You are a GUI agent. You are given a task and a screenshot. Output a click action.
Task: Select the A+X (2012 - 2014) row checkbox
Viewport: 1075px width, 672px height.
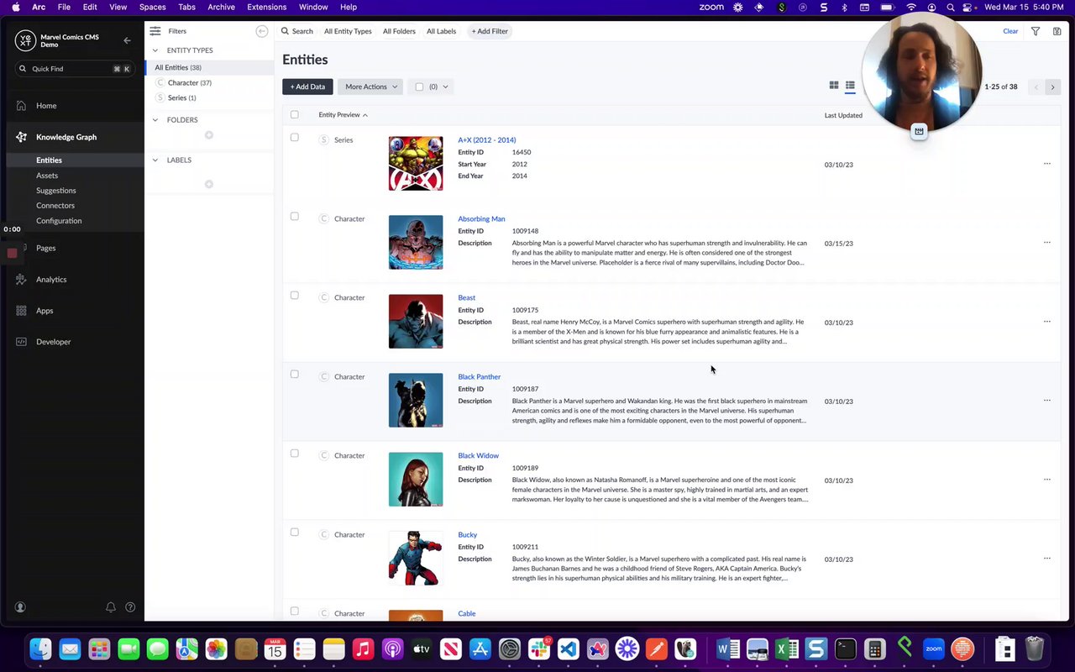coord(294,137)
